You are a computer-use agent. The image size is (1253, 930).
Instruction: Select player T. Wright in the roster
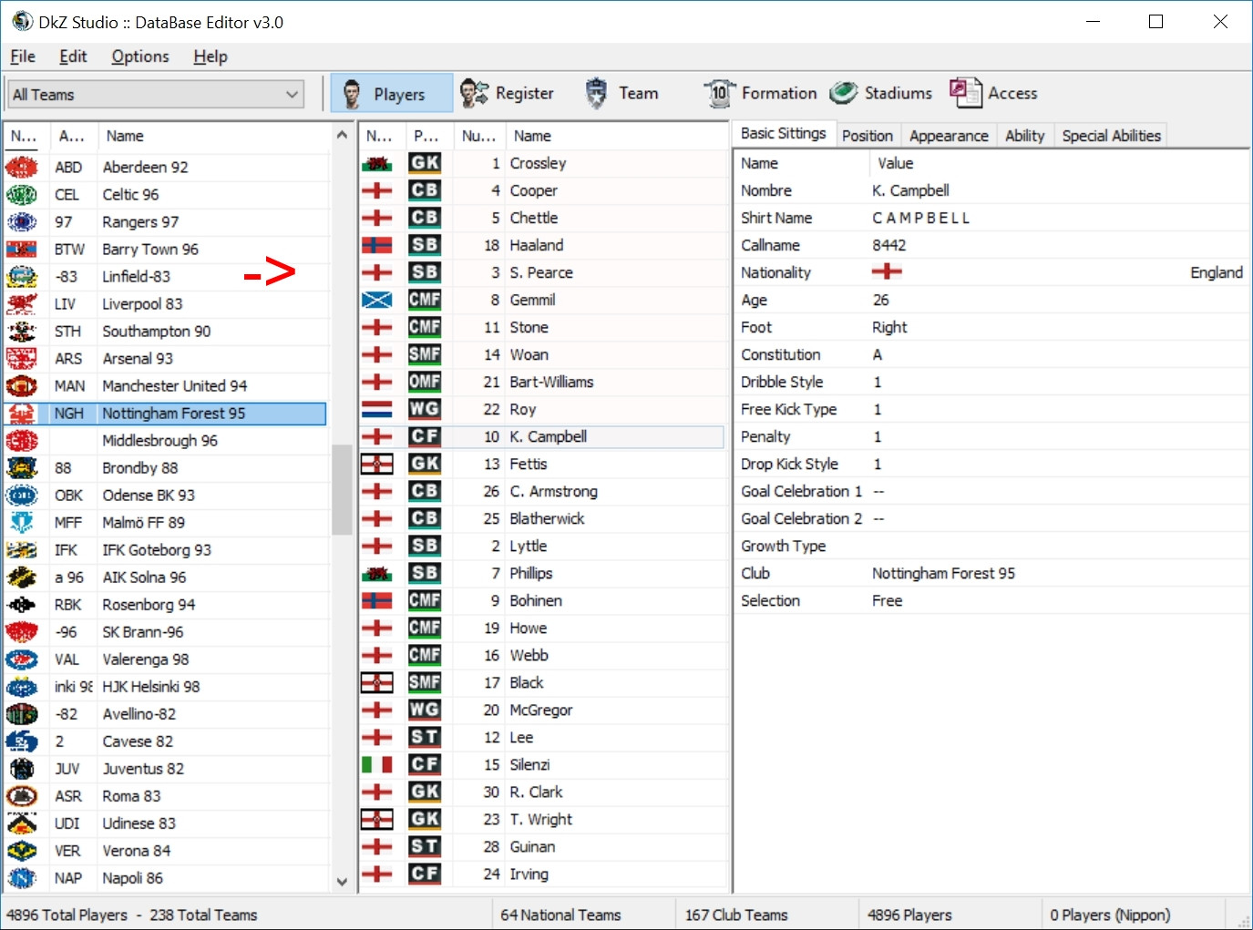pyautogui.click(x=542, y=819)
